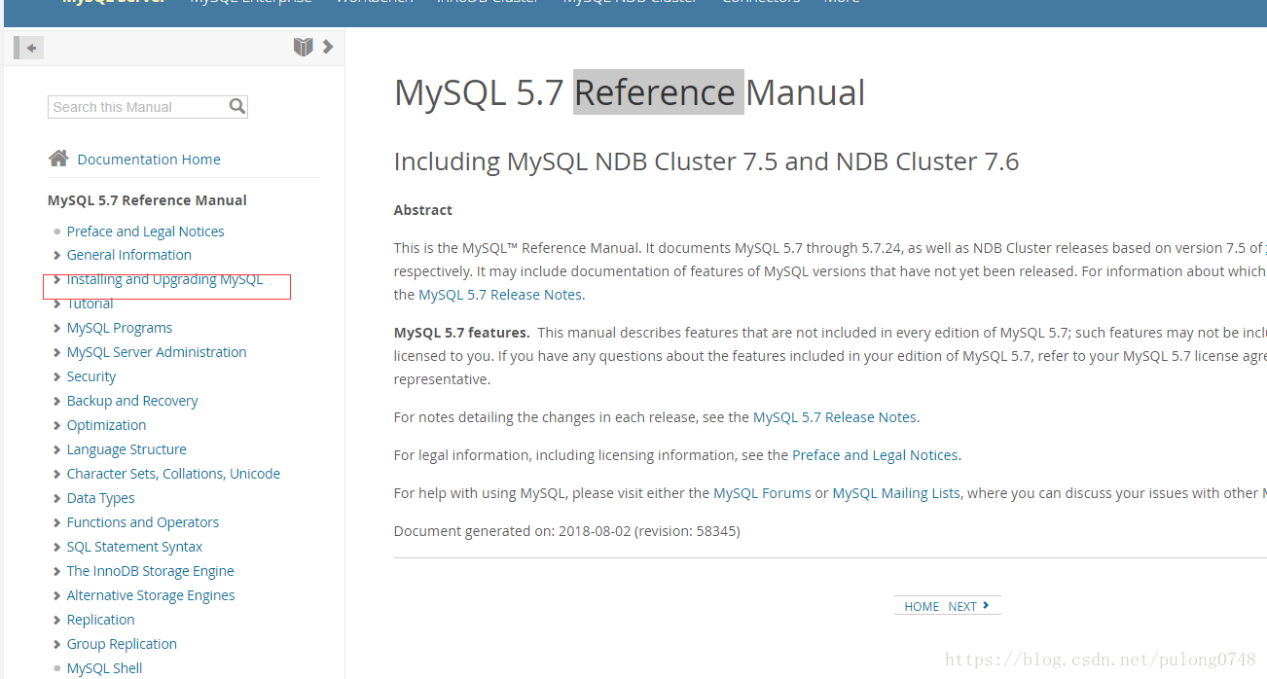The height and width of the screenshot is (679, 1267).
Task: Expand the Tutorial section arrow
Action: pos(57,304)
